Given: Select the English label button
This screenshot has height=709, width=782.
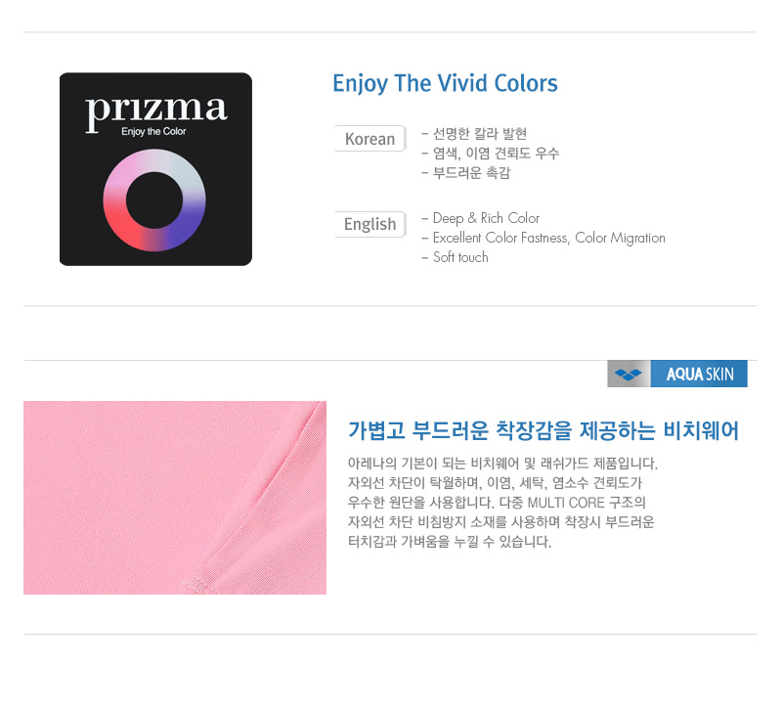Looking at the screenshot, I should click(x=370, y=224).
